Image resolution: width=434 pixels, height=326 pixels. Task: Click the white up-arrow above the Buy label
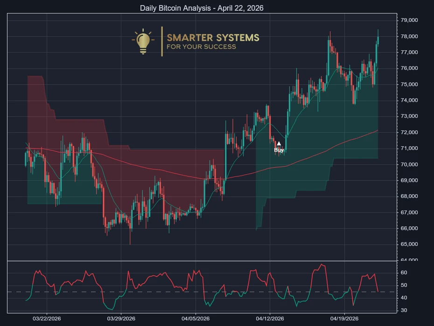pos(279,143)
